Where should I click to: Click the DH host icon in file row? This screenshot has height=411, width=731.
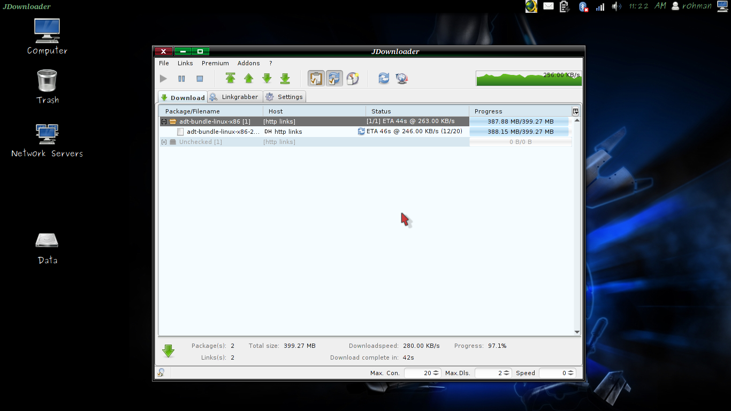268,132
